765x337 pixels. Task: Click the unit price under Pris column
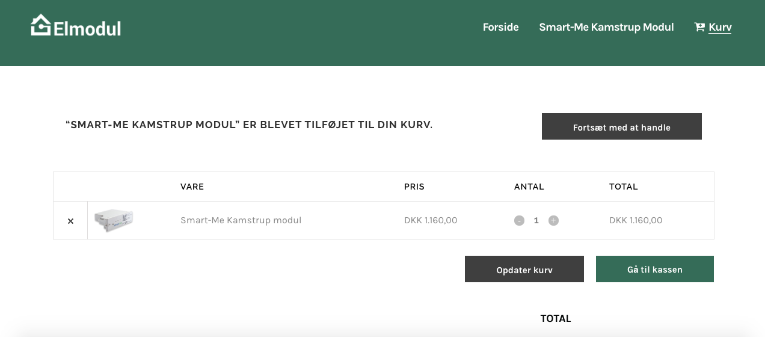(x=431, y=220)
